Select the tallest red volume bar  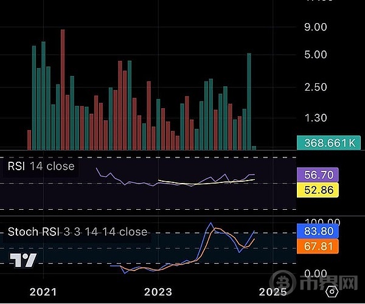pos(63,89)
